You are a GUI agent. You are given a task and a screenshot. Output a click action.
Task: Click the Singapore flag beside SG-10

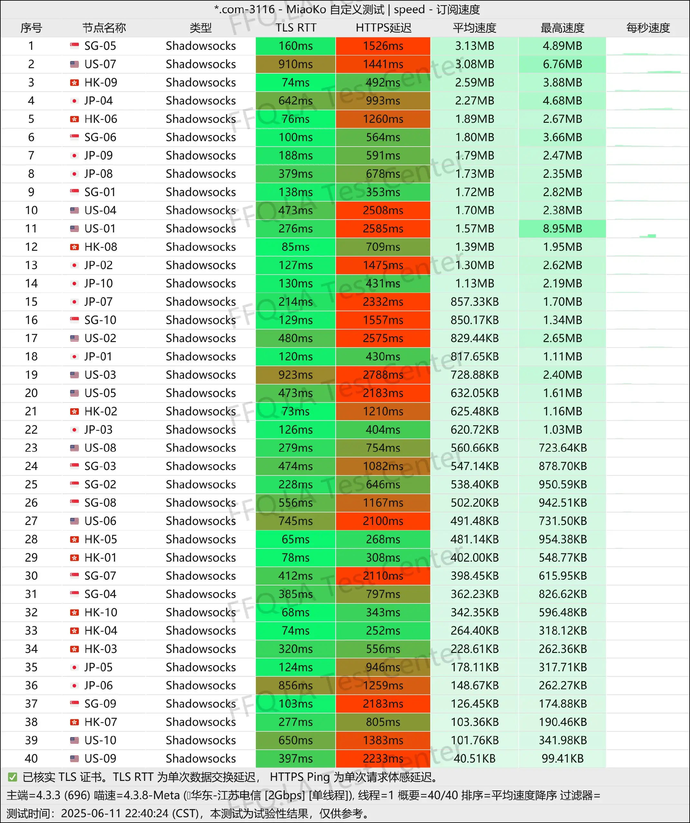[75, 320]
